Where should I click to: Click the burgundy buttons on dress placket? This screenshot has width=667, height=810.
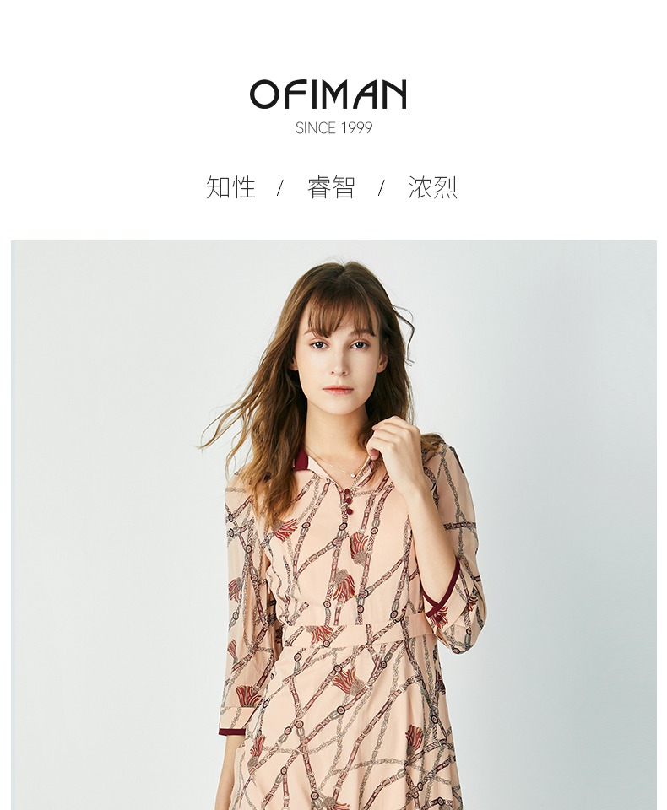click(x=349, y=501)
